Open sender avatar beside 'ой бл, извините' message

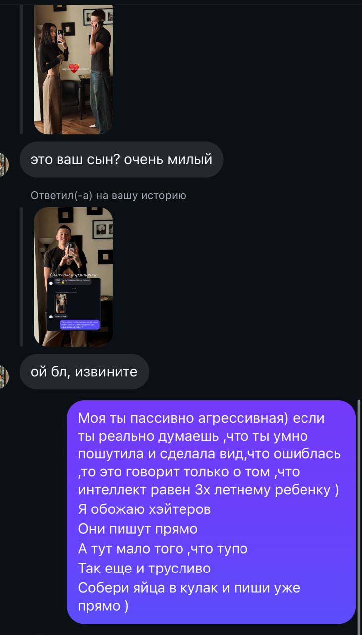coord(4,377)
